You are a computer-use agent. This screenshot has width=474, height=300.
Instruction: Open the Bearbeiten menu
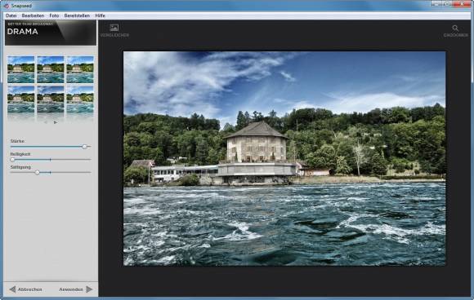point(33,15)
